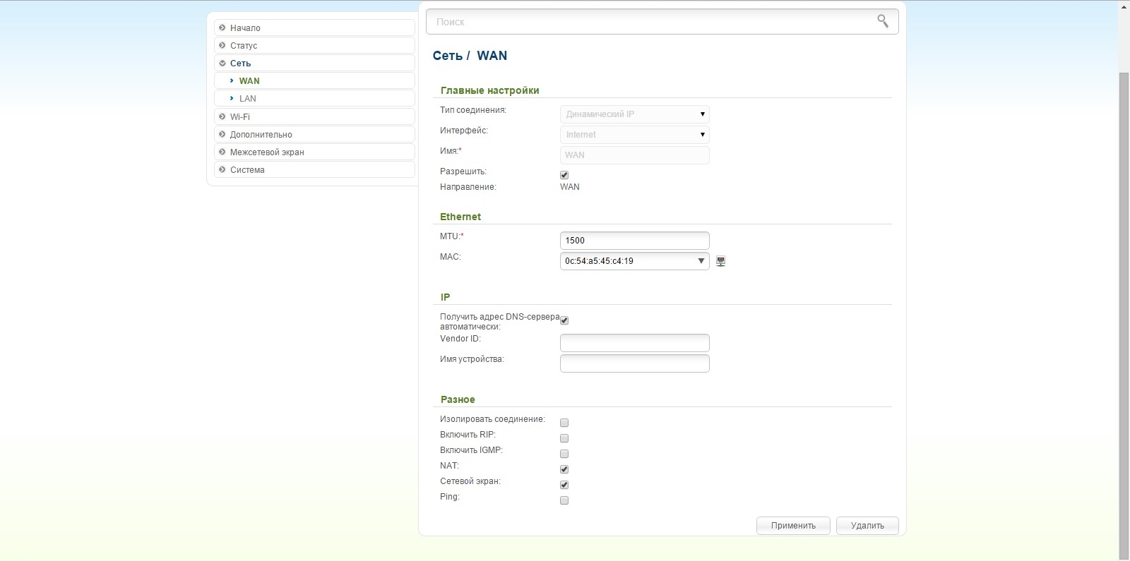Image resolution: width=1130 pixels, height=561 pixels.
Task: Click the Удалить button
Action: point(867,526)
